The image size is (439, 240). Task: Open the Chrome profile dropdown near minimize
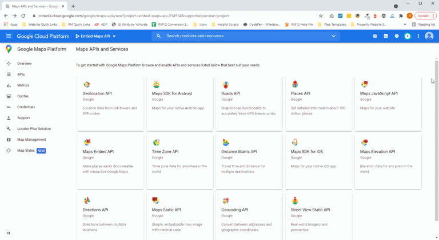pos(396,6)
